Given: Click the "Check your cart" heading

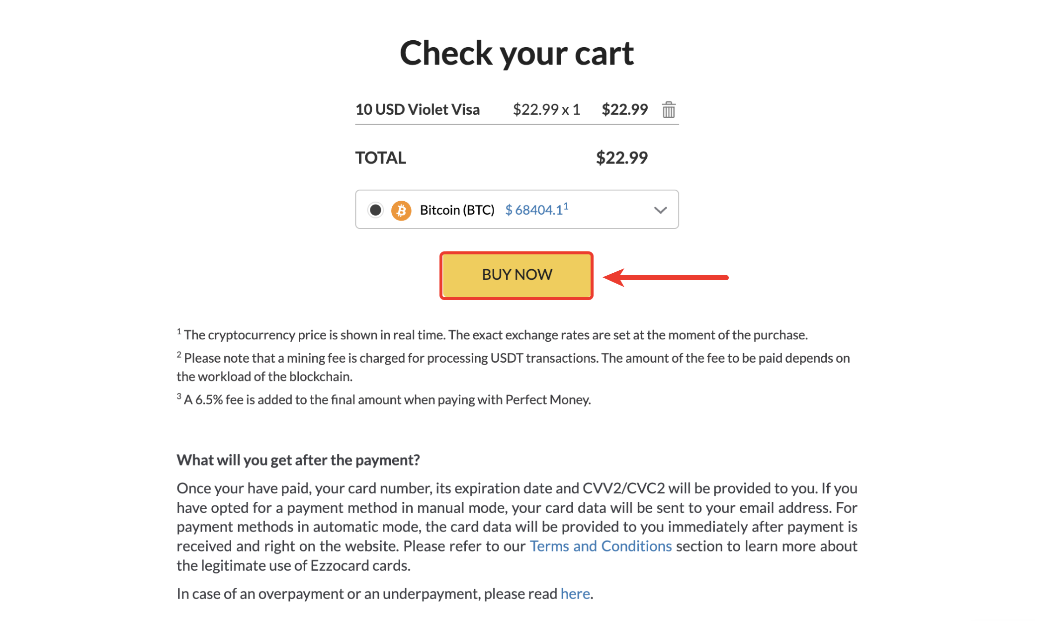Looking at the screenshot, I should (x=517, y=53).
